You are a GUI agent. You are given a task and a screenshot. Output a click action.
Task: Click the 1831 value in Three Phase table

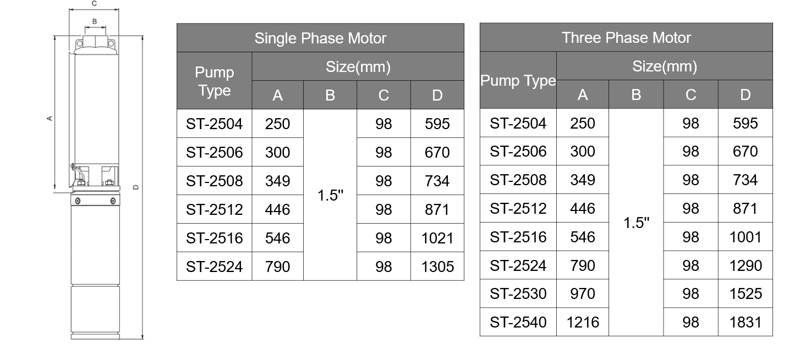click(746, 321)
